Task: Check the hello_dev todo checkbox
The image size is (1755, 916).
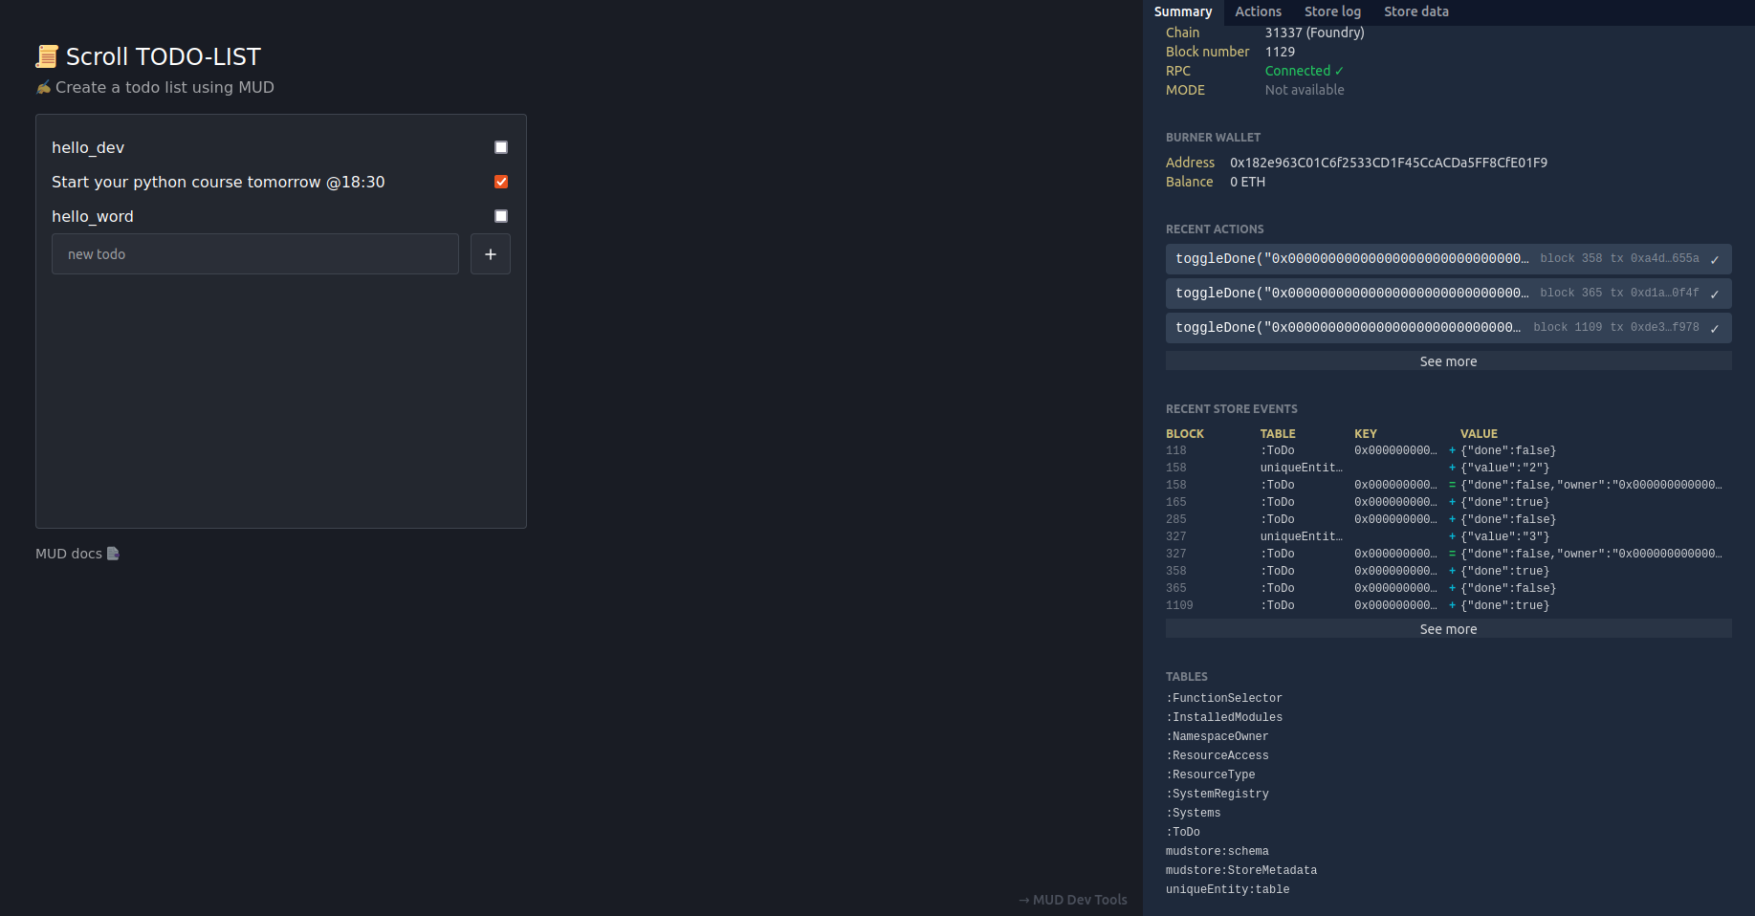Action: point(500,147)
